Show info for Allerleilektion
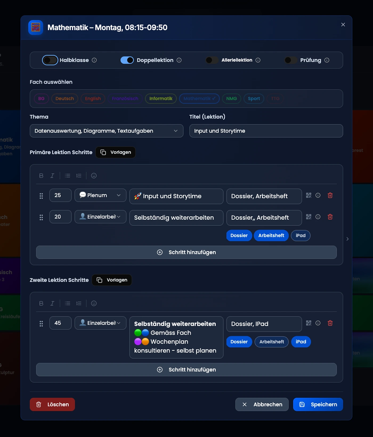 [x=258, y=60]
